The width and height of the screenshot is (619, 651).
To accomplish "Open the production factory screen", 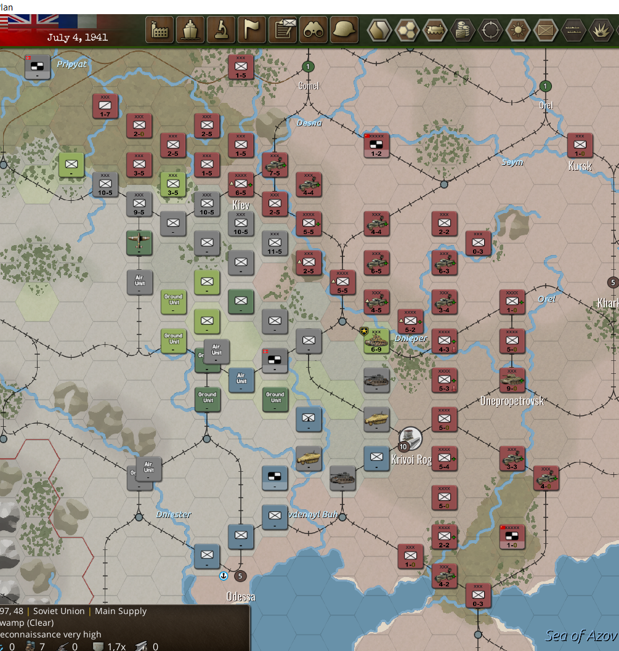I will point(160,30).
